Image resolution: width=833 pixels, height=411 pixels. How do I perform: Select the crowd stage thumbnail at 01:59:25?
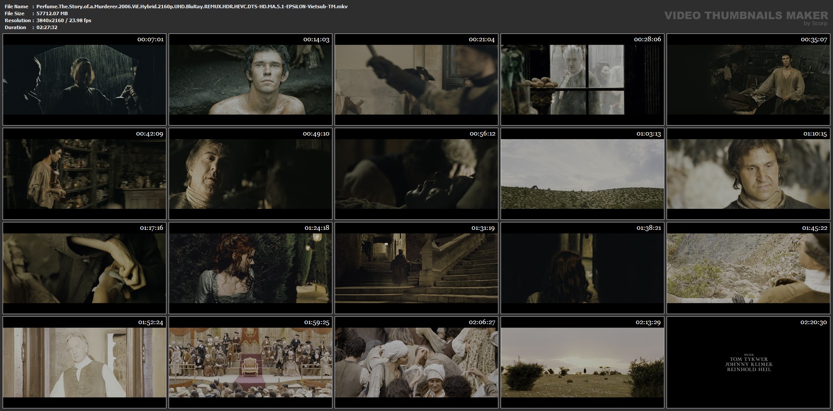click(x=250, y=362)
